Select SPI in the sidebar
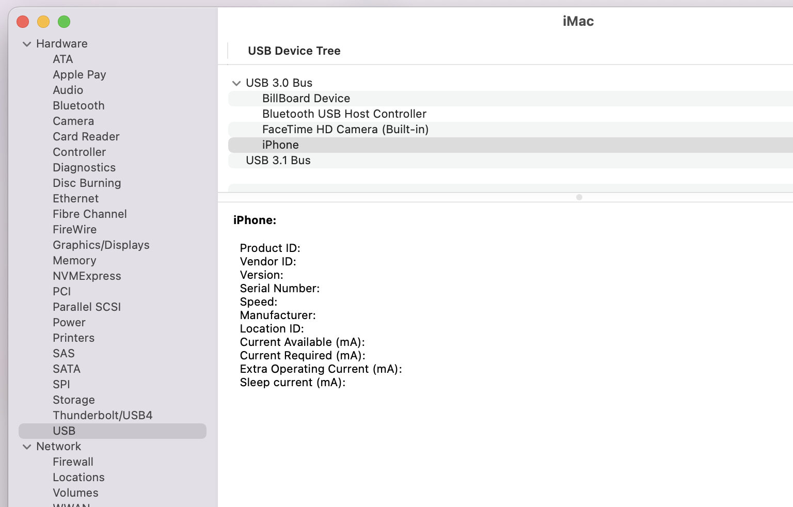793x507 pixels. 61,385
